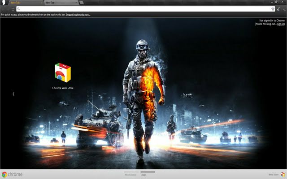Switch to the first New Tab

tap(25, 3)
